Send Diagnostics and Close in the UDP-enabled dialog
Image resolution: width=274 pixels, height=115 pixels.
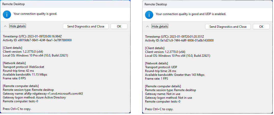(x=228, y=26)
